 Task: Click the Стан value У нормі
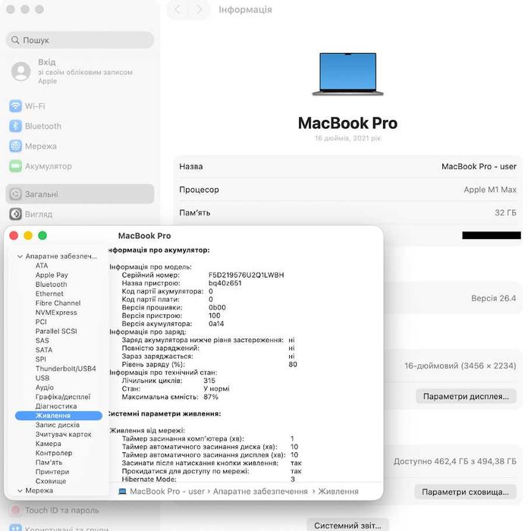click(216, 388)
